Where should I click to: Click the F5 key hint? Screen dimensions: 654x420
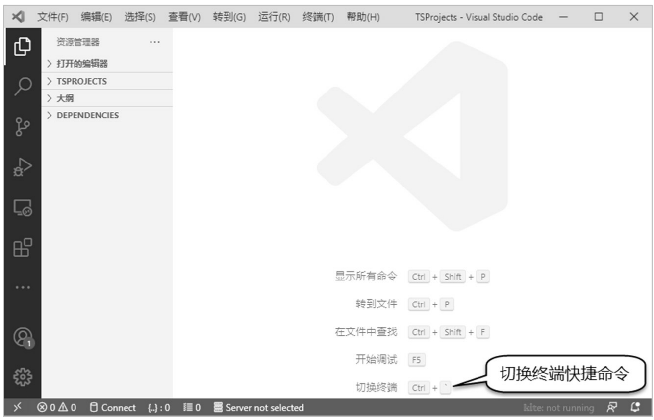tap(416, 360)
